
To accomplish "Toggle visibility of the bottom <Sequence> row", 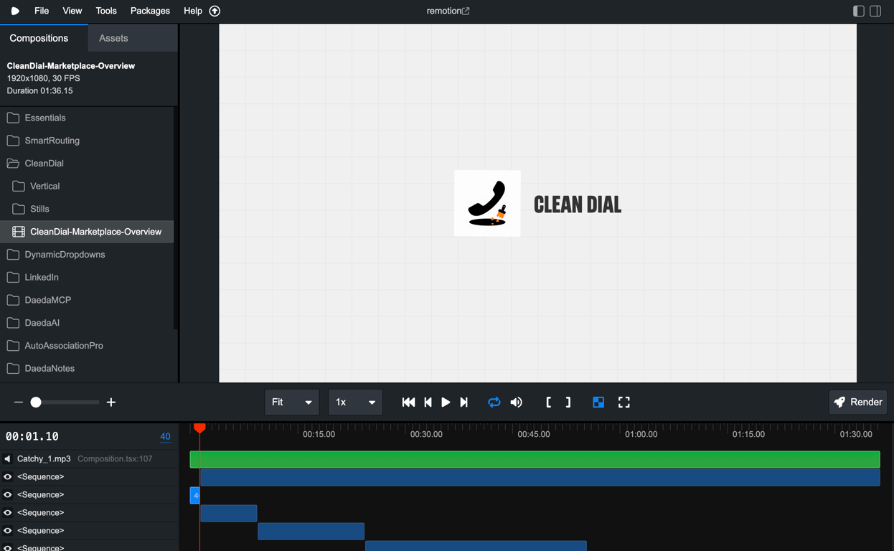I will click(x=9, y=547).
